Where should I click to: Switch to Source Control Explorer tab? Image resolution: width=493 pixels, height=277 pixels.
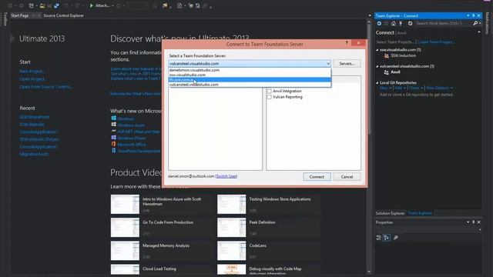pyautogui.click(x=63, y=15)
